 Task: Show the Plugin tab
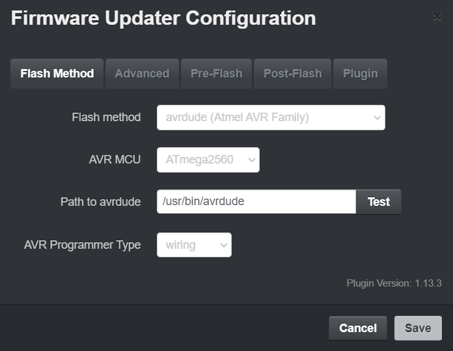[x=360, y=74]
